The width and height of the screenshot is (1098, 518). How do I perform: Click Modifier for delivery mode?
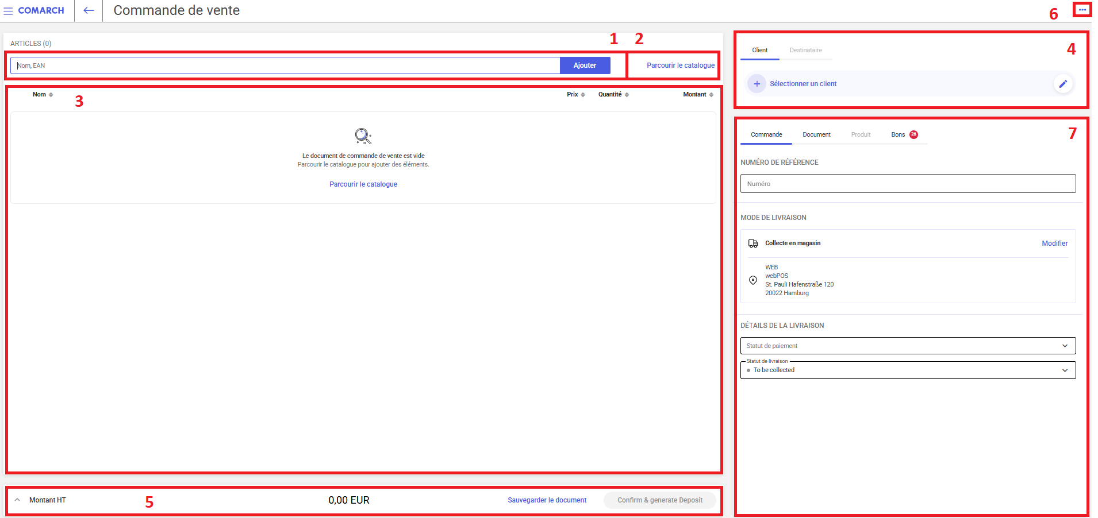(1054, 243)
